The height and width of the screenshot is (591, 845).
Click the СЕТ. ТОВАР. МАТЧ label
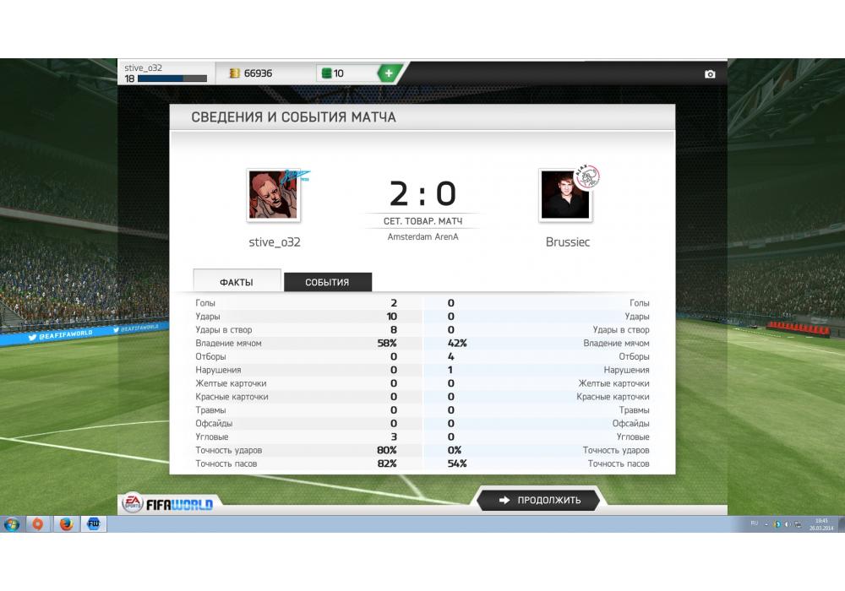pyautogui.click(x=423, y=221)
